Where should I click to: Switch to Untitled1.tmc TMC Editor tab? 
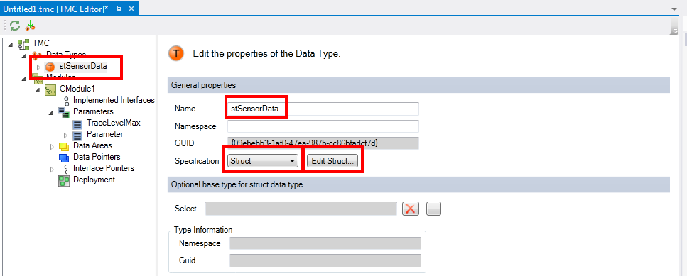(55, 9)
